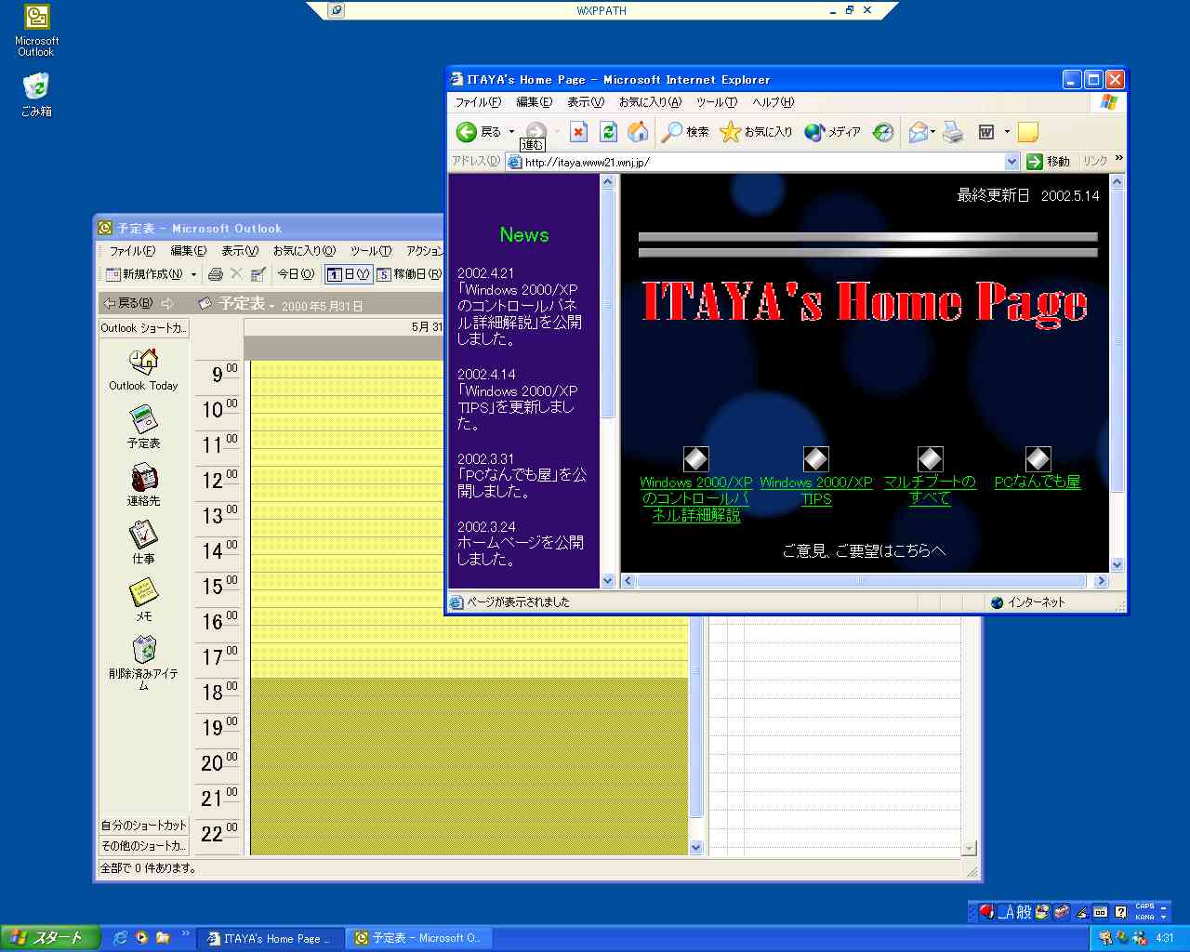Open 予定表 calendar shortcut in Outlook bar
This screenshot has width=1190, height=952.
[x=143, y=427]
